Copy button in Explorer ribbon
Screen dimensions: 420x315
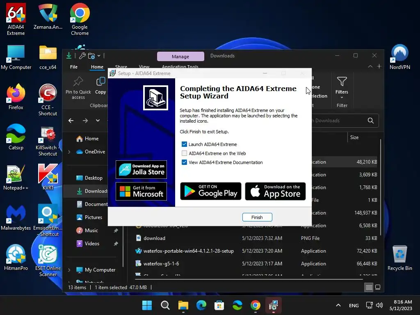coord(100,86)
